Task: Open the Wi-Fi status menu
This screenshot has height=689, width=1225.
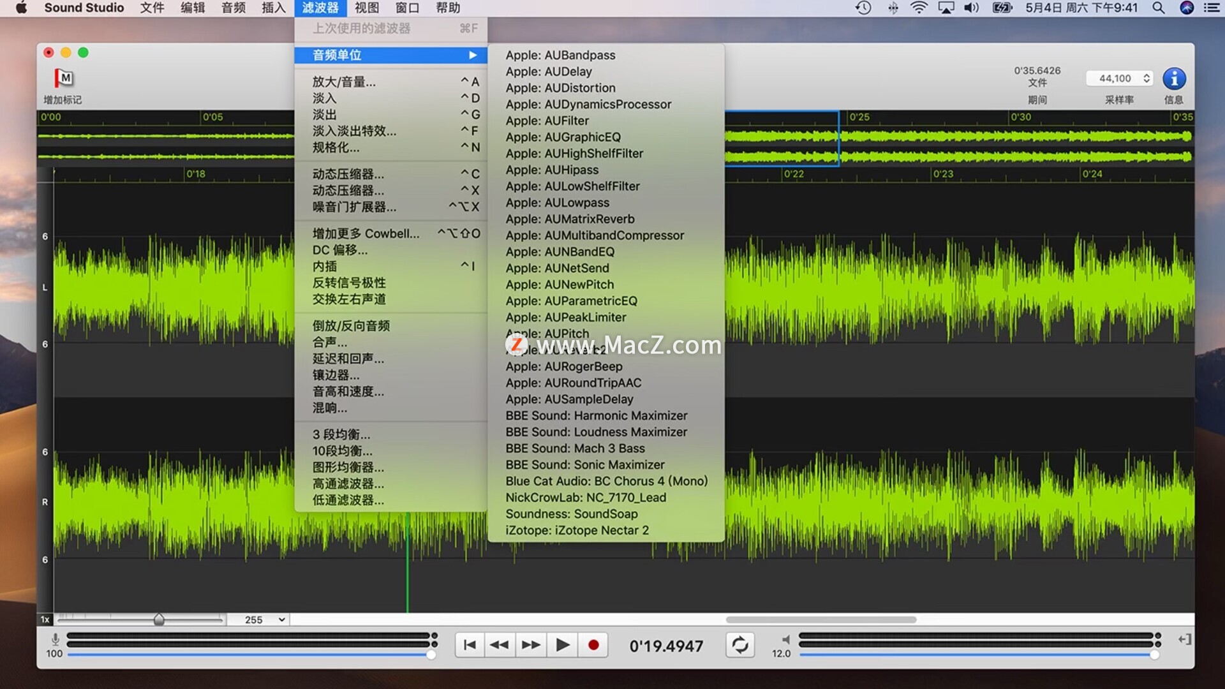Action: click(919, 8)
